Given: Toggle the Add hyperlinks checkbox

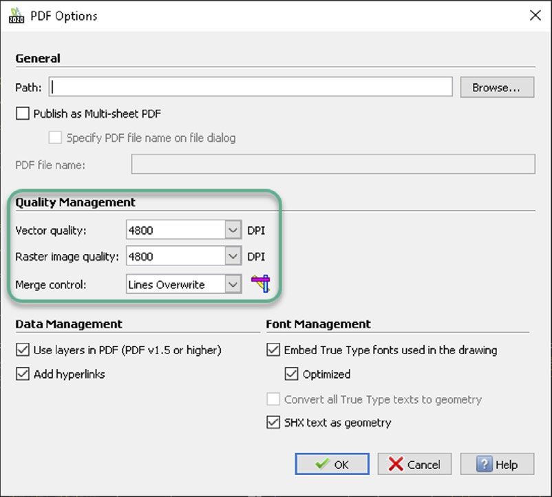Looking at the screenshot, I should 23,374.
